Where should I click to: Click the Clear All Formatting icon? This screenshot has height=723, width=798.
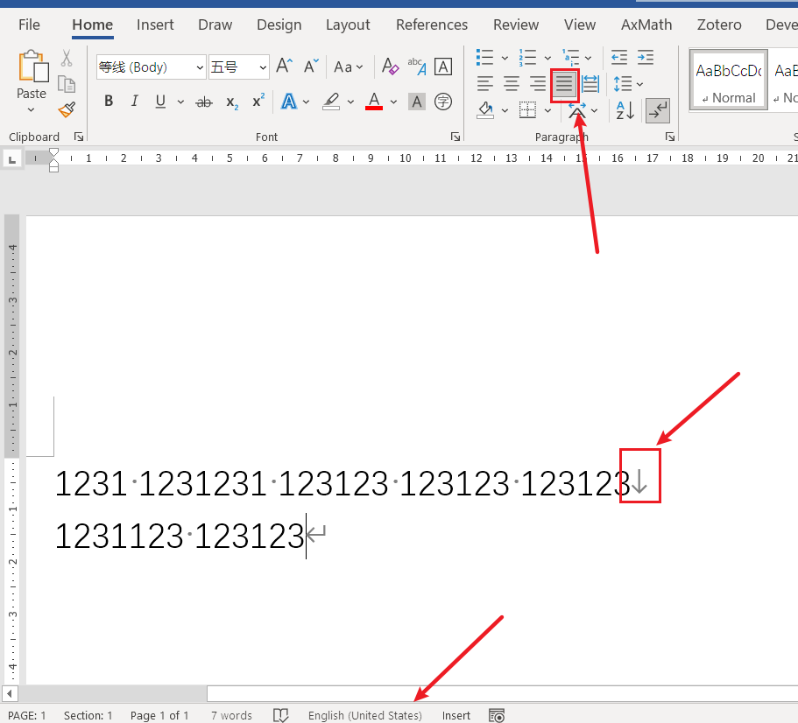tap(389, 67)
